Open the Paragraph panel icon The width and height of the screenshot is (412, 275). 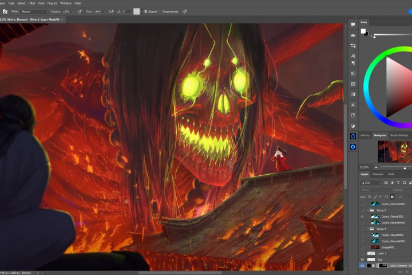[x=353, y=63]
